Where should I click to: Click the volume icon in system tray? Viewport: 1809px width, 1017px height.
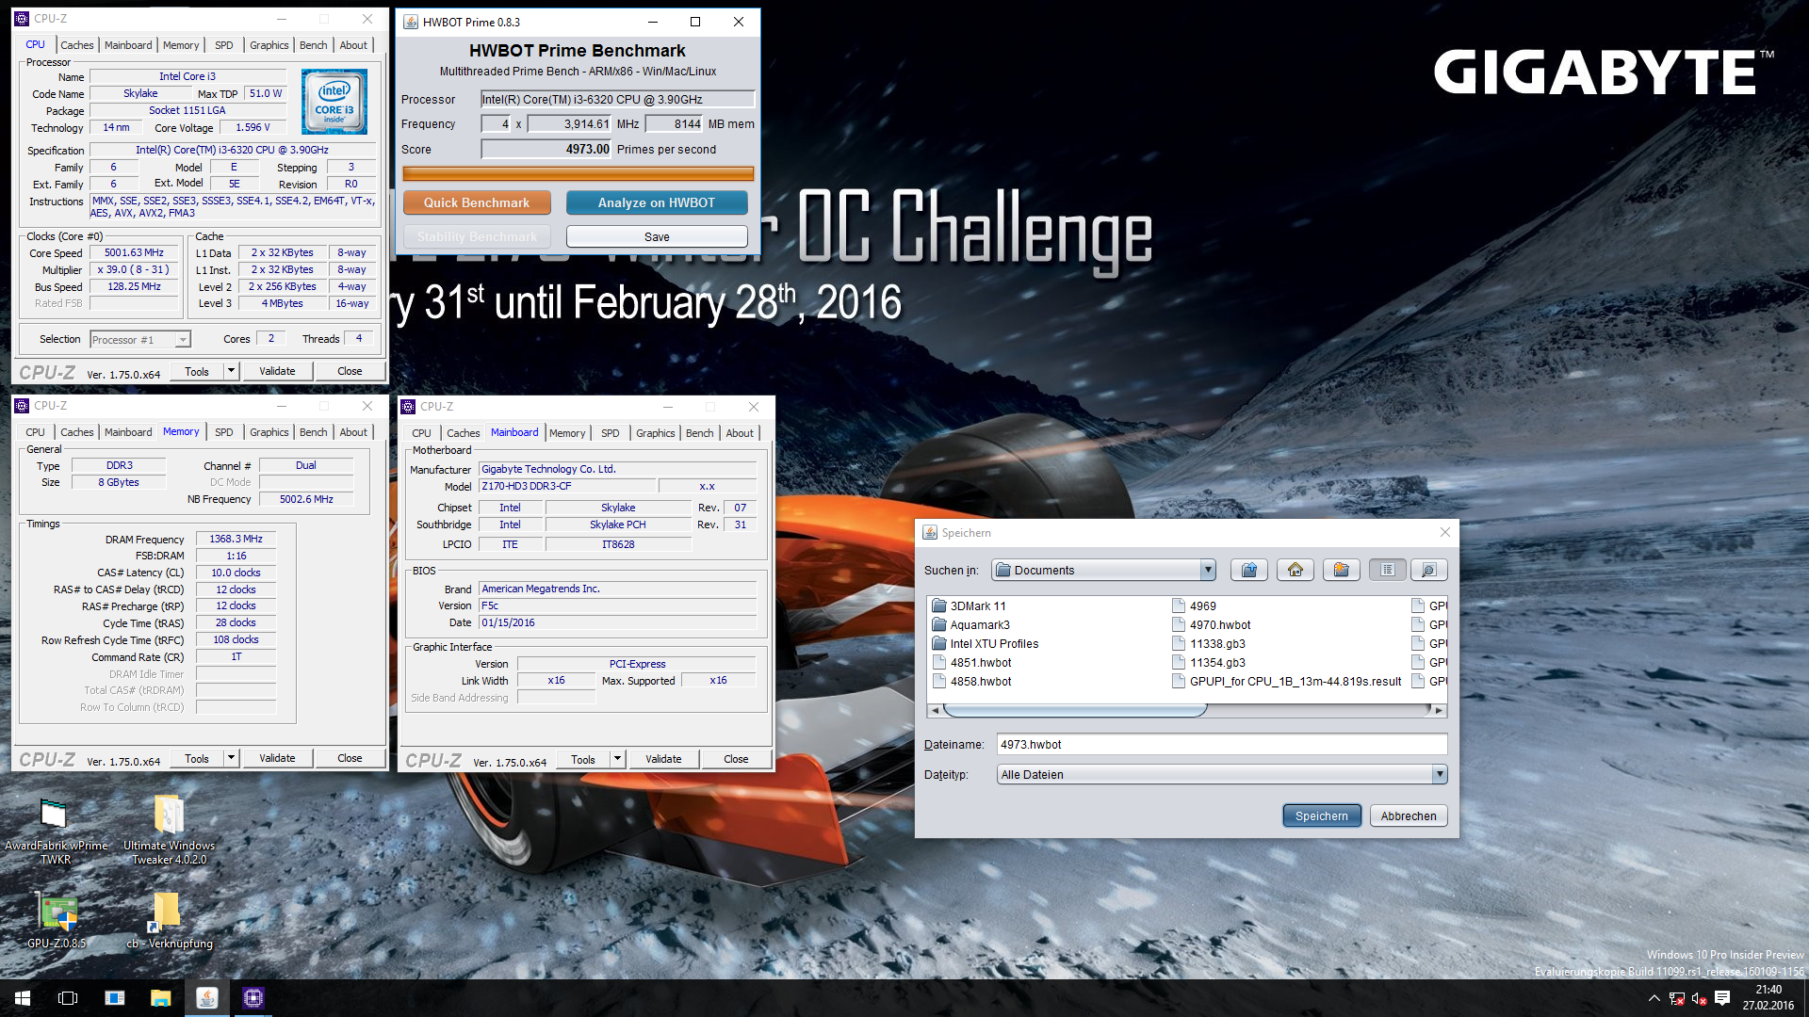[1699, 998]
